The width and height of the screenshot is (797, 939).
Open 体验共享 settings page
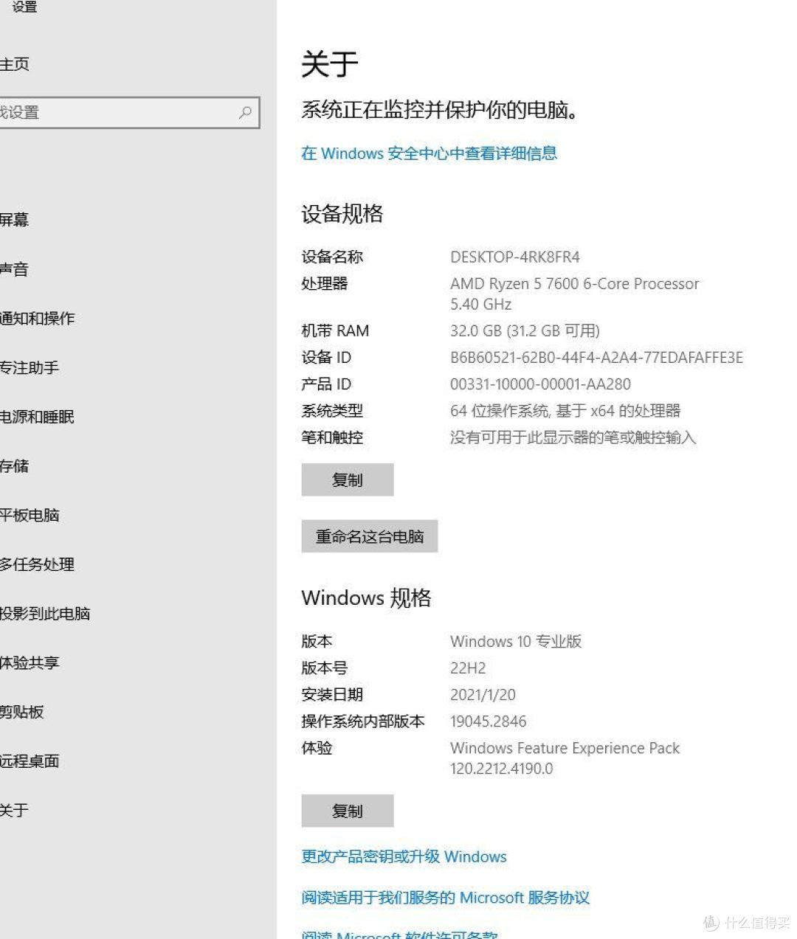tap(30, 662)
